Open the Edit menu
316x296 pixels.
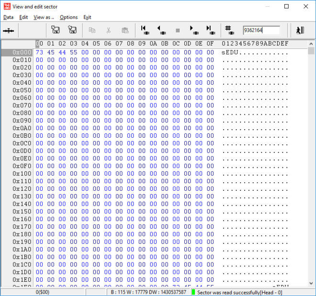[x=23, y=17]
